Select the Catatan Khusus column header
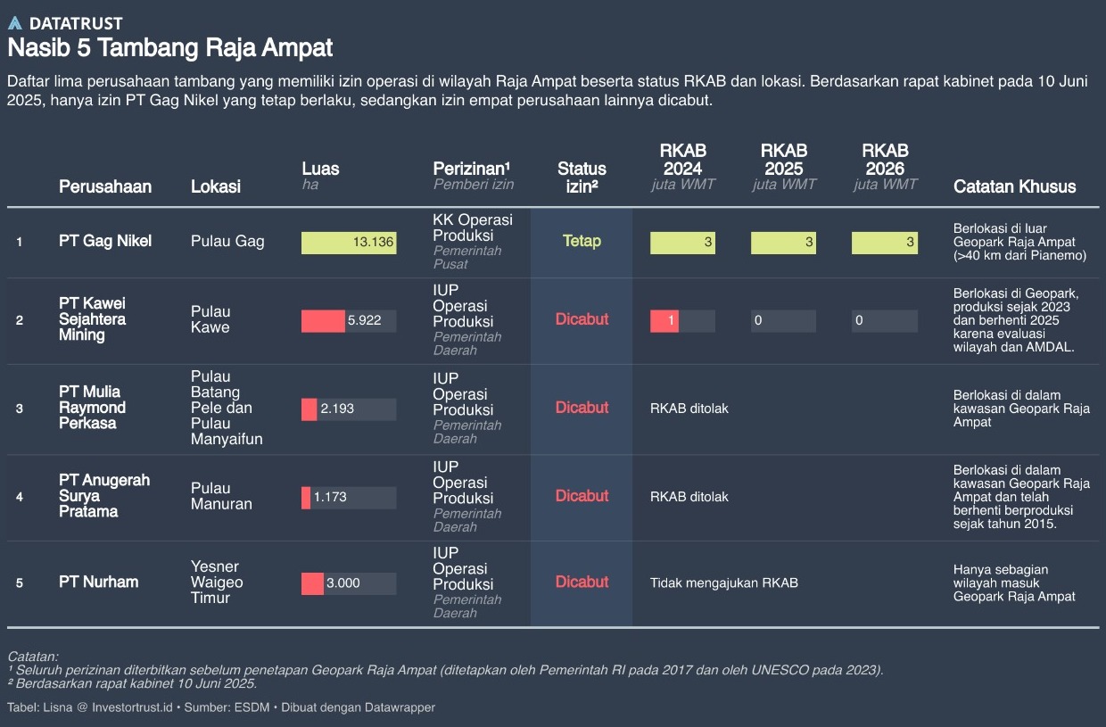This screenshot has height=727, width=1106. pyautogui.click(x=1015, y=186)
